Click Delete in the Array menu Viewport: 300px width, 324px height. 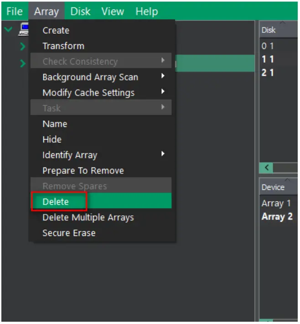click(56, 202)
